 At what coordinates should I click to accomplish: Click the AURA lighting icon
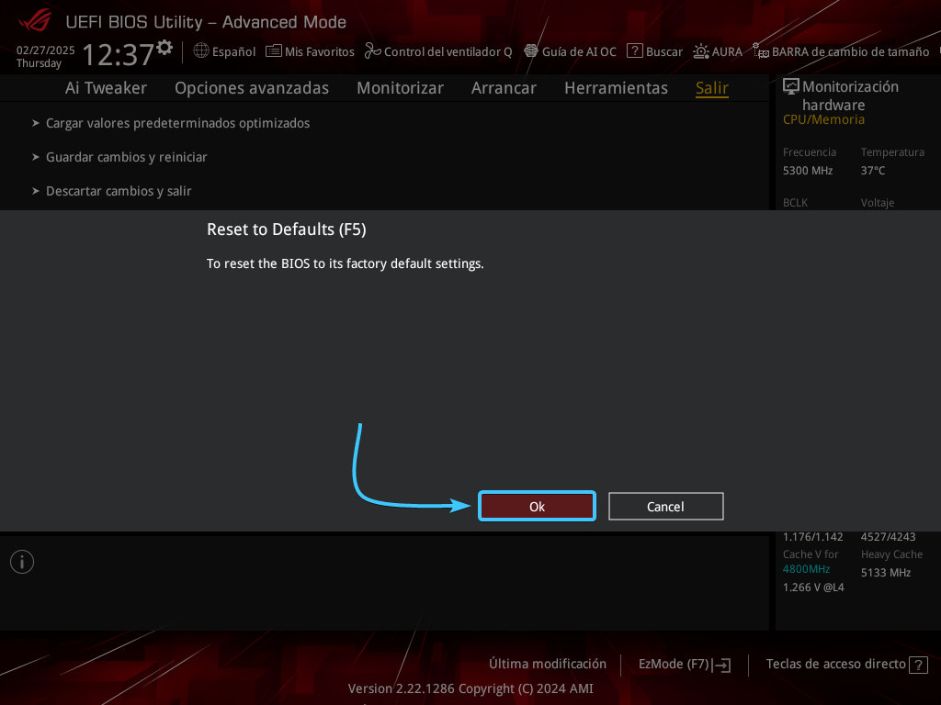[701, 51]
